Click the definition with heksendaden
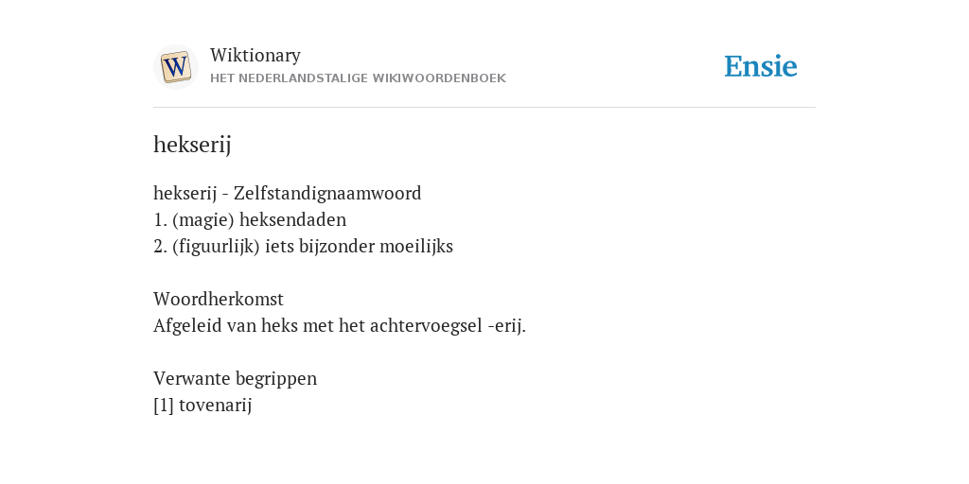 [x=250, y=219]
